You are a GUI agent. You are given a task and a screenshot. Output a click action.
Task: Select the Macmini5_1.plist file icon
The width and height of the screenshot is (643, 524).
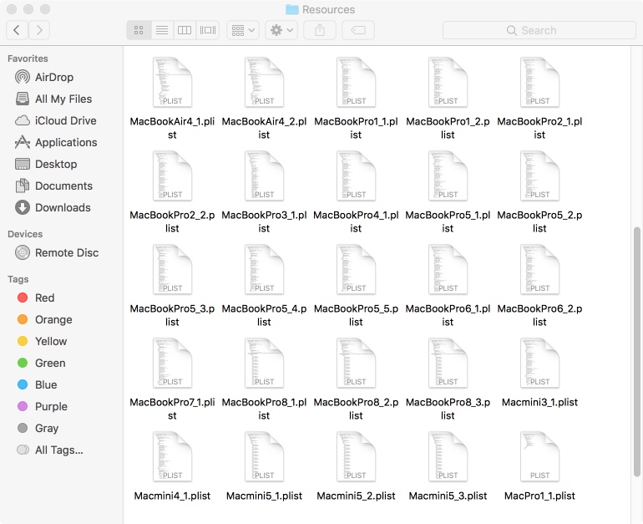(x=264, y=456)
